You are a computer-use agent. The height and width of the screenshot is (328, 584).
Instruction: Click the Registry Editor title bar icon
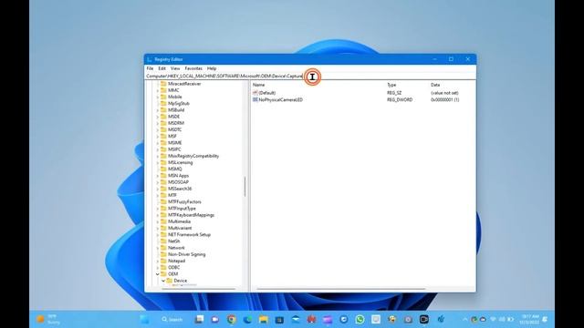coord(150,59)
